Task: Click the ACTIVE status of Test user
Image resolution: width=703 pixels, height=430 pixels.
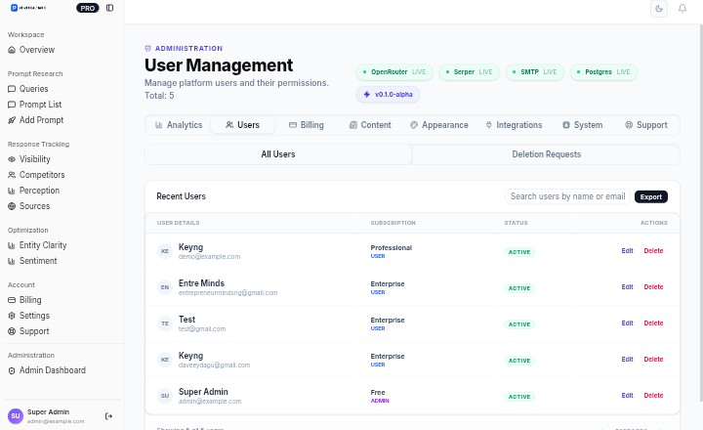Action: coord(519,324)
